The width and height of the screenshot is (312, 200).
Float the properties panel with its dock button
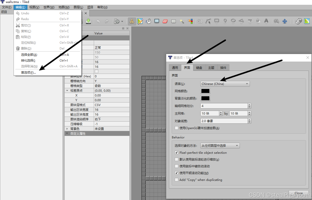(x=123, y=29)
